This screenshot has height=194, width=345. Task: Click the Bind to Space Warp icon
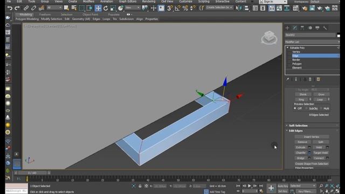pyautogui.click(x=41, y=8)
